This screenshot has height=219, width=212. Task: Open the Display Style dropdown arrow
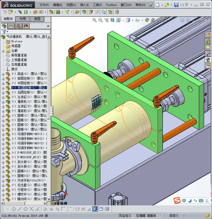[x=133, y=21]
